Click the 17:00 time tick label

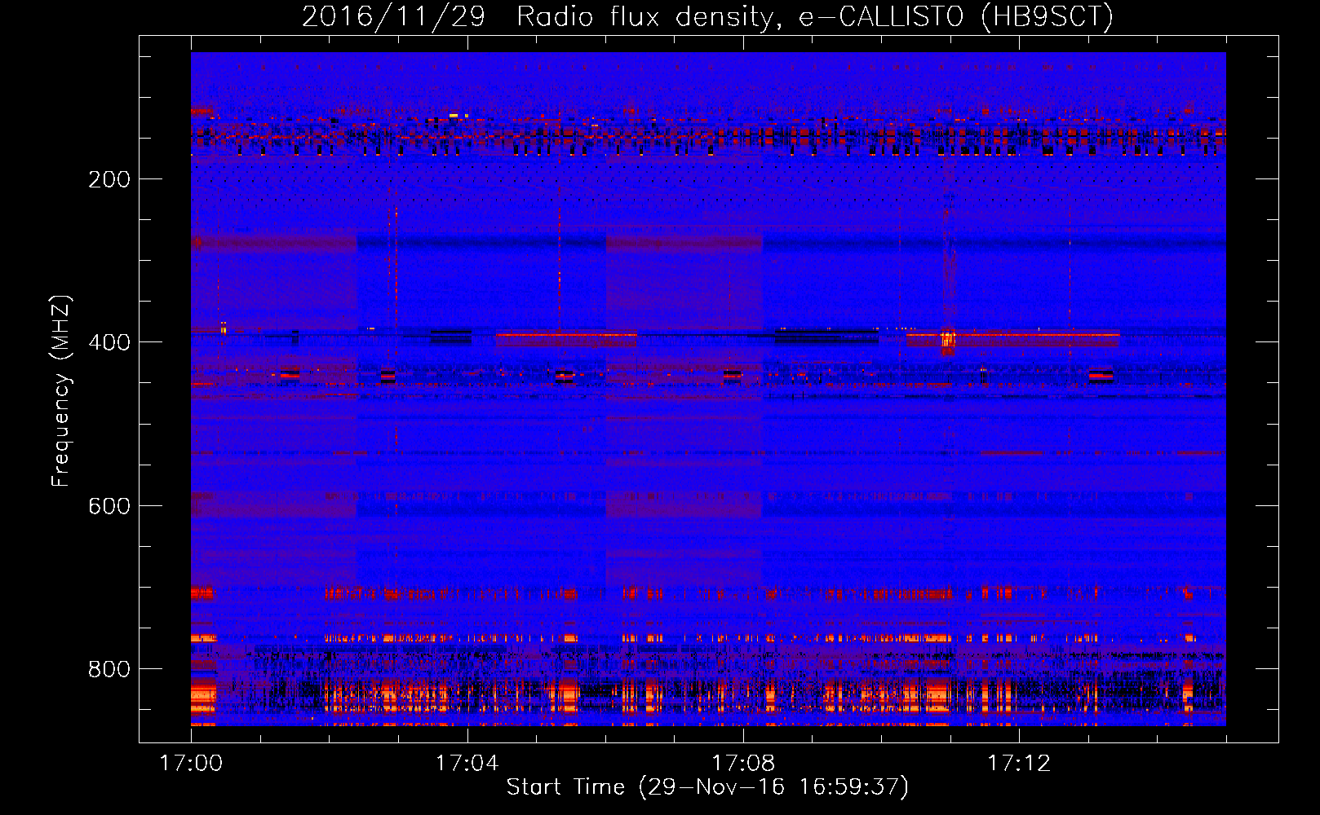tap(191, 764)
